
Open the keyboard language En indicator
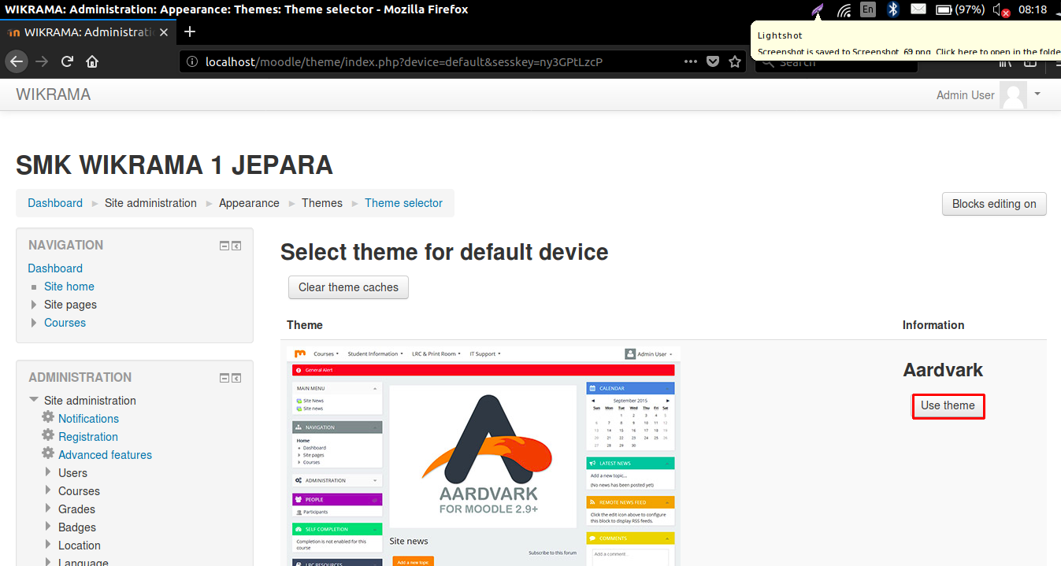868,9
